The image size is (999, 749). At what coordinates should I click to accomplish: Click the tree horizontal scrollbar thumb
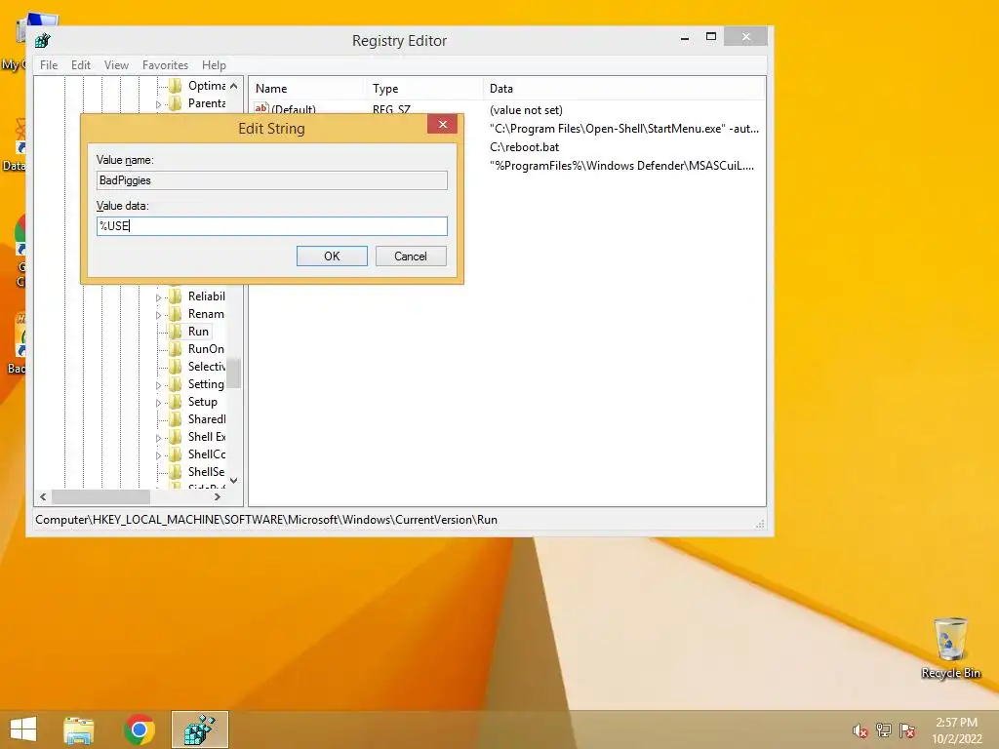100,496
